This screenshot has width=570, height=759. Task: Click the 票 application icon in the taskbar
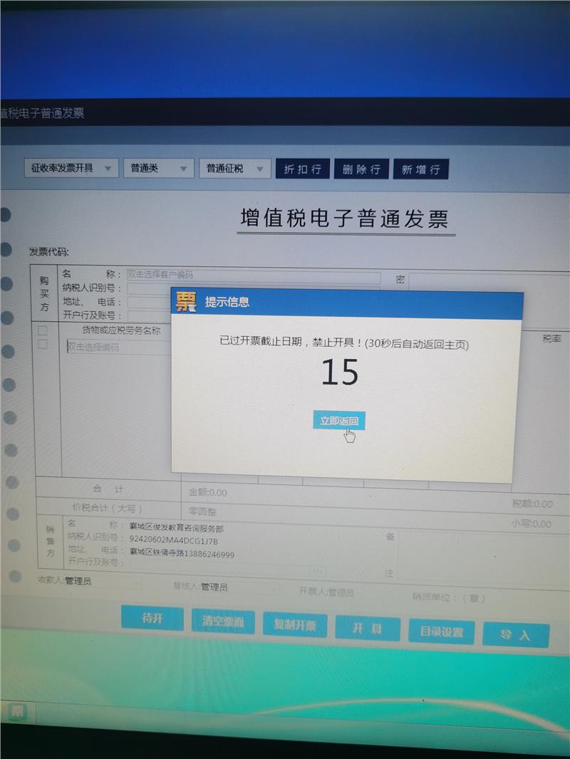point(16,711)
